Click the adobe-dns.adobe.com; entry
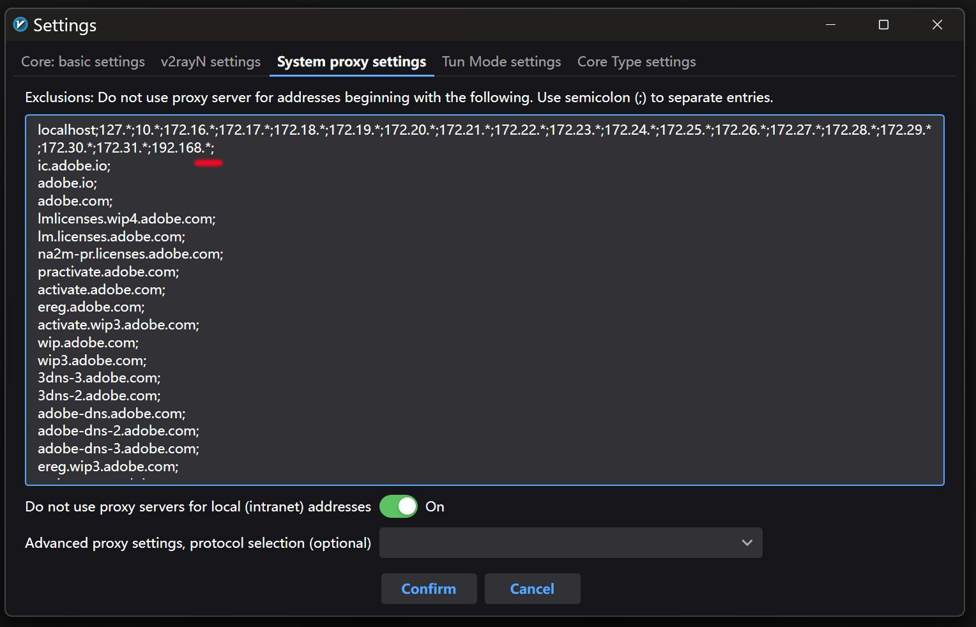This screenshot has height=627, width=976. tap(111, 413)
